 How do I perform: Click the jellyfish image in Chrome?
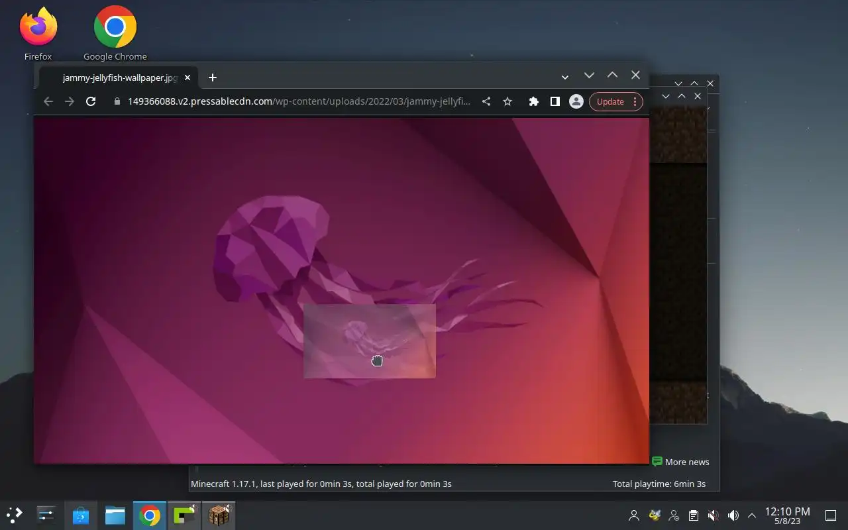click(341, 290)
